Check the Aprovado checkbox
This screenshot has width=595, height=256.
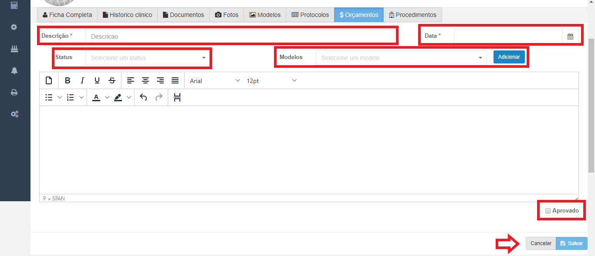coord(548,211)
